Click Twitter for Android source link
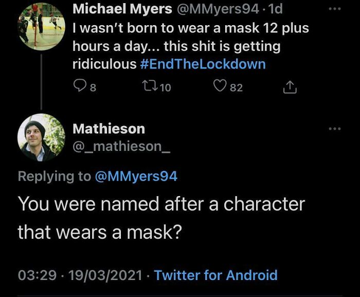The width and height of the screenshot is (360, 297). [x=215, y=275]
